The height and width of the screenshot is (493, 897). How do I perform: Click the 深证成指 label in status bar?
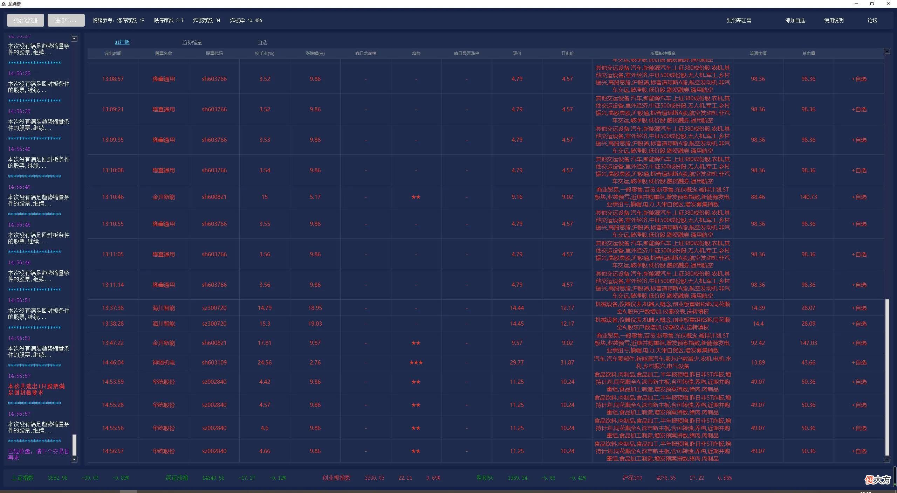[x=177, y=478]
